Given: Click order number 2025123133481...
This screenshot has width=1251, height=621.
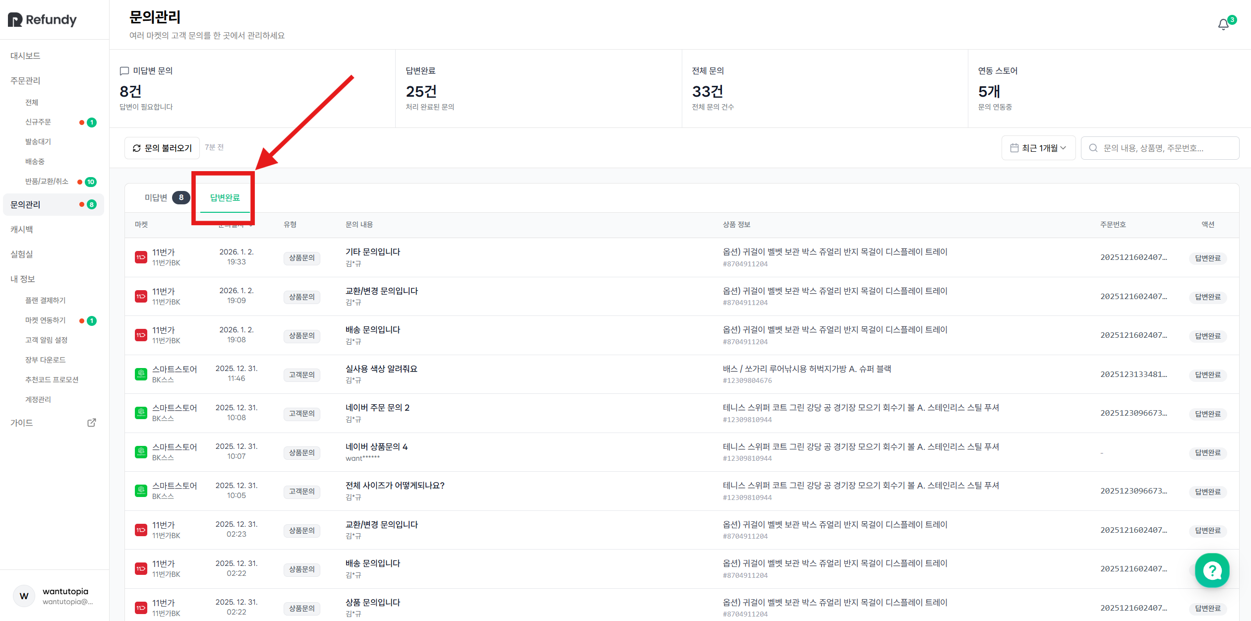Looking at the screenshot, I should tap(1133, 374).
